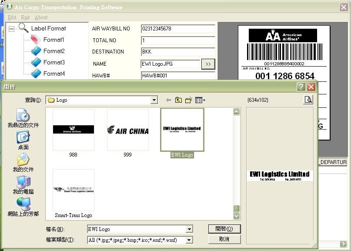Viewport: 351px width, 251px height.
Task: Go up one folder level
Action: [178, 100]
